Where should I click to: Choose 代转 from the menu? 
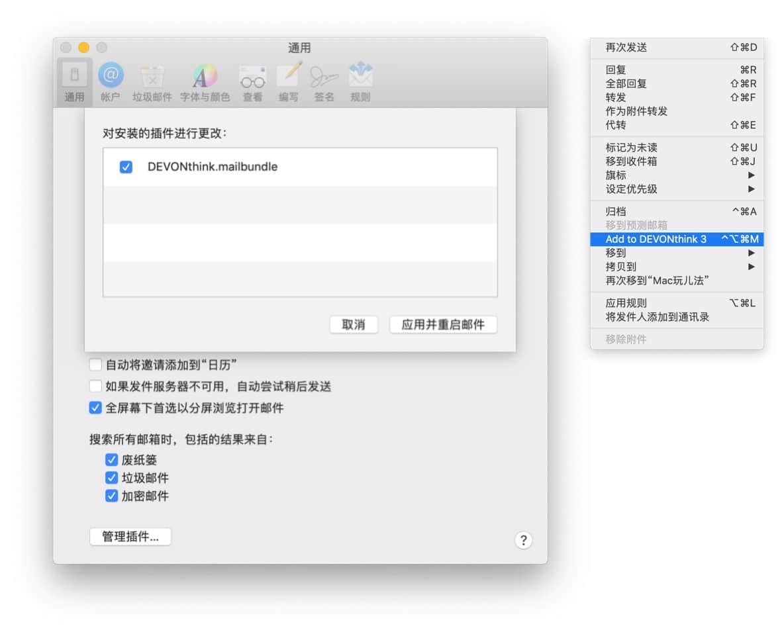click(677, 125)
